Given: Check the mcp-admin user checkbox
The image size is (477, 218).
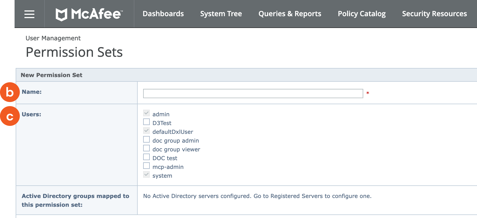Looking at the screenshot, I should click(146, 166).
